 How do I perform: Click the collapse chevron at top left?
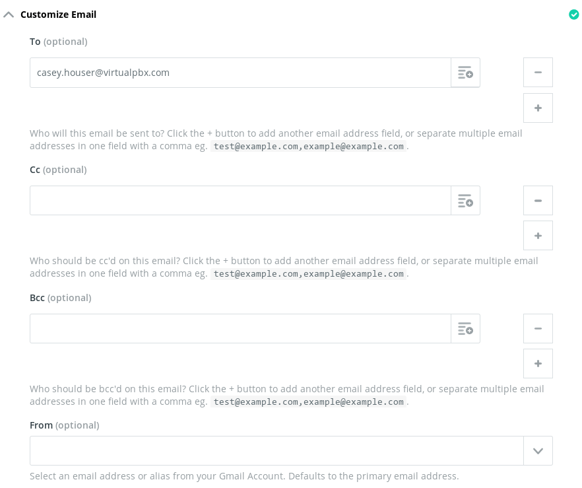click(9, 14)
